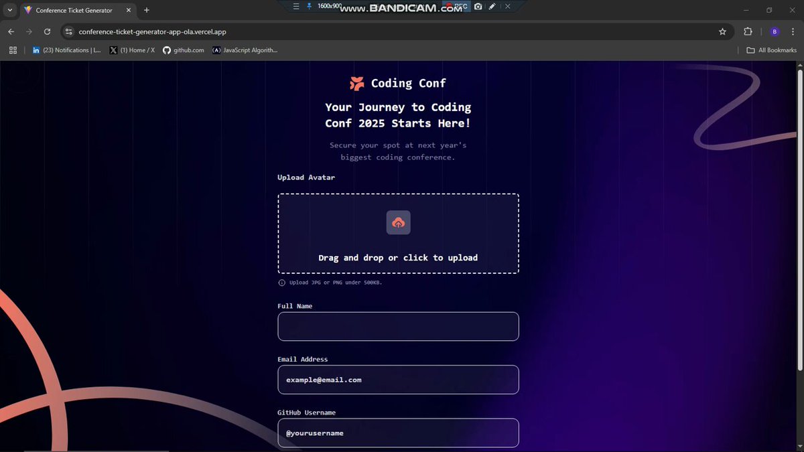The image size is (804, 452).
Task: Open the apps grid icon in bookmarks bar
Action: pyautogui.click(x=13, y=50)
